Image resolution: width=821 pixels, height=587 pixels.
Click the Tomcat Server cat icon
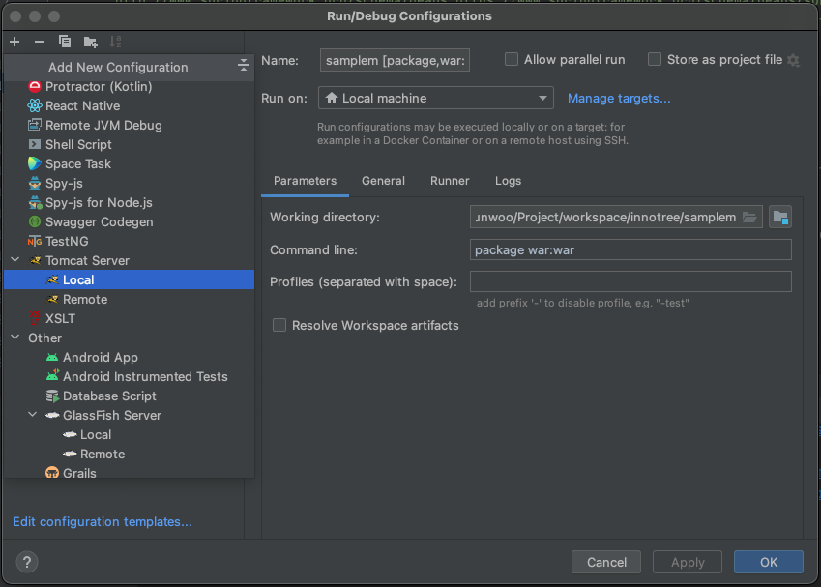click(35, 260)
